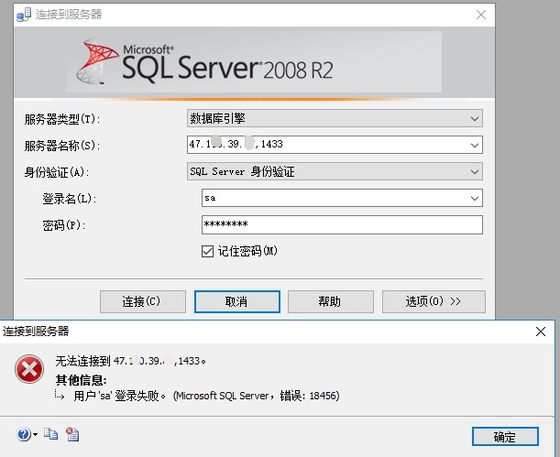Click the 密码(P) label

63,225
